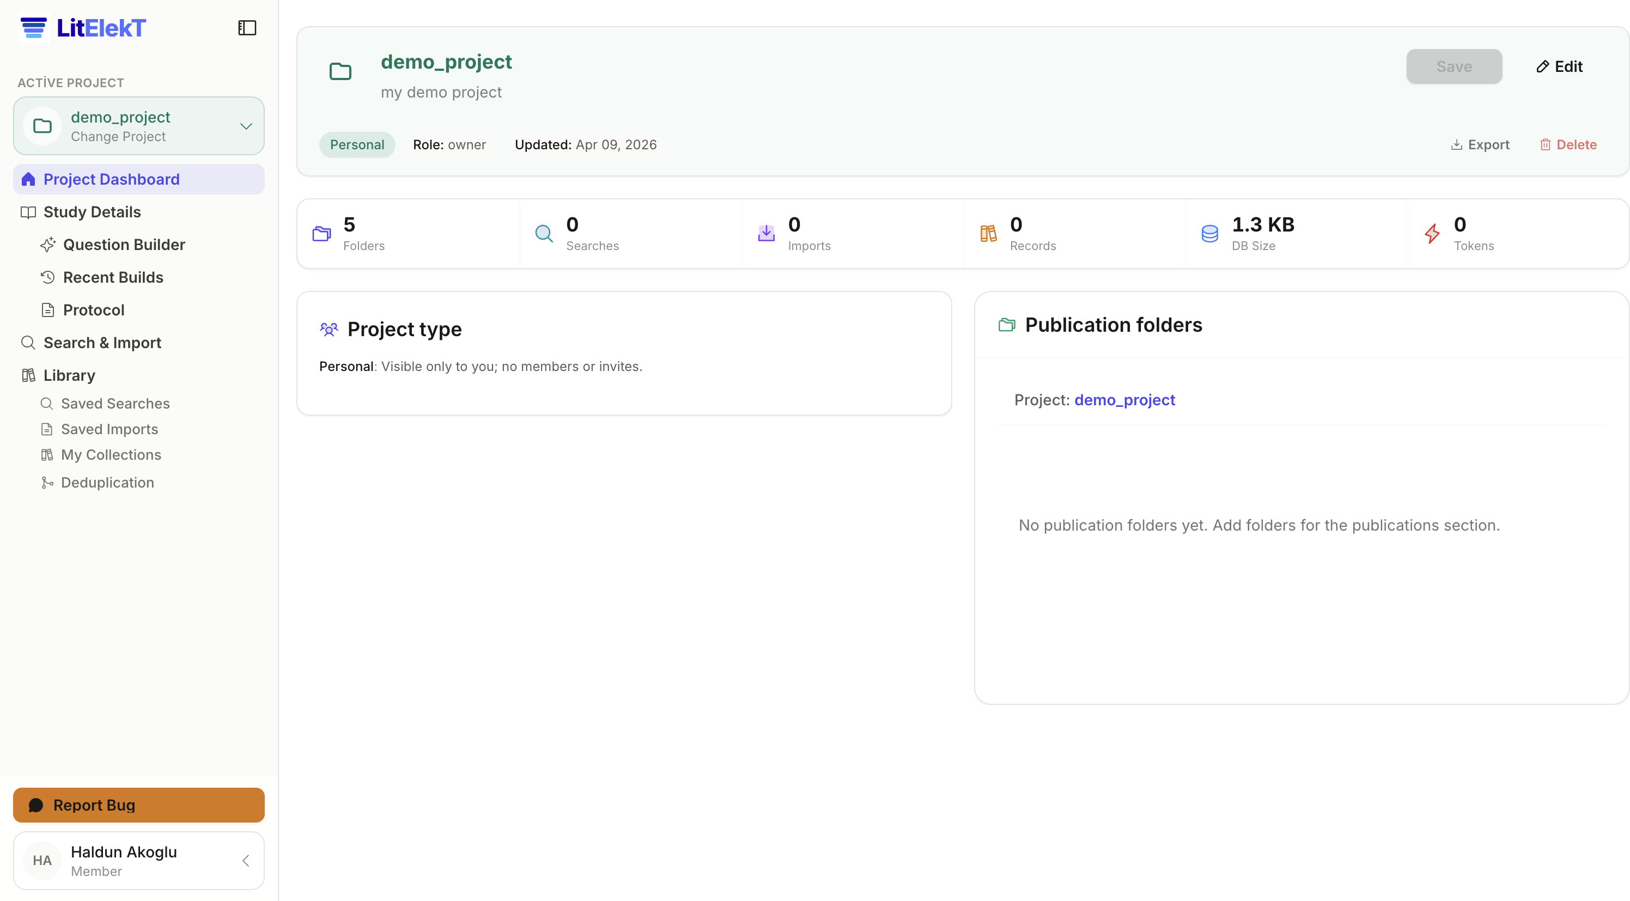1630x901 pixels.
Task: Open Deduplication
Action: coord(107,482)
